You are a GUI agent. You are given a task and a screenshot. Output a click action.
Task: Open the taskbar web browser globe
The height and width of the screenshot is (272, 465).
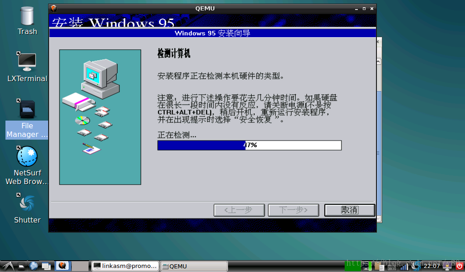pos(33,266)
